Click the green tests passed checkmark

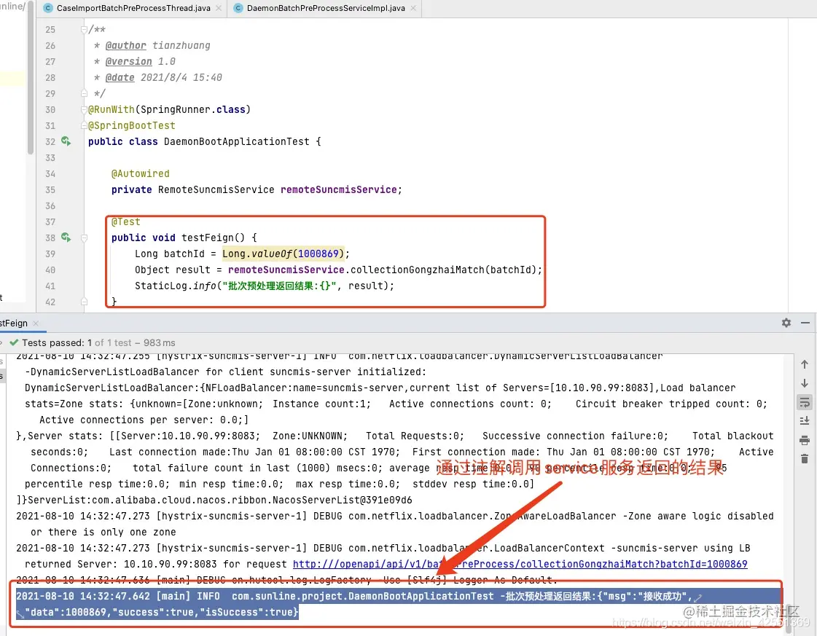[15, 342]
